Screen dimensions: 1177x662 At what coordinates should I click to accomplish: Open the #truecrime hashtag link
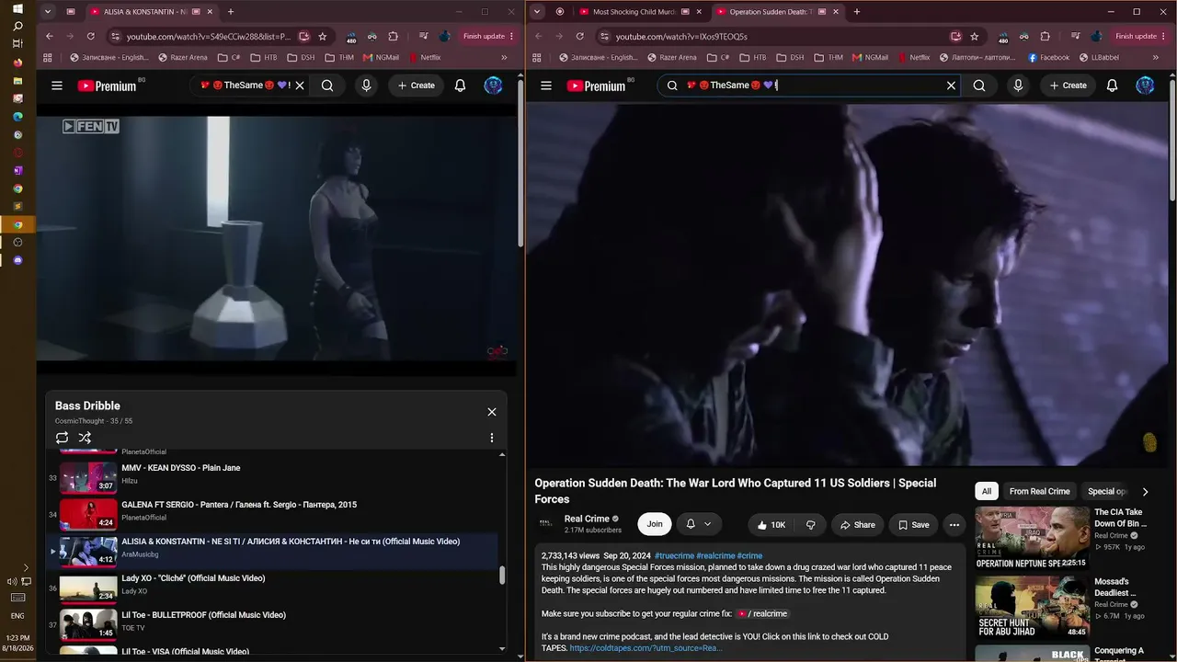point(674,556)
